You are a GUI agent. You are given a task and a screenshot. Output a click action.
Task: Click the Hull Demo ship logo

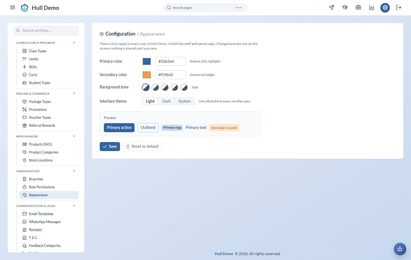[x=25, y=8]
